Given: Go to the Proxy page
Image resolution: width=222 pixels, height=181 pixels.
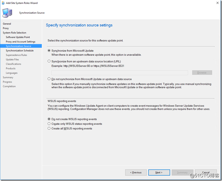Looking at the screenshot, I should coord(6,28).
